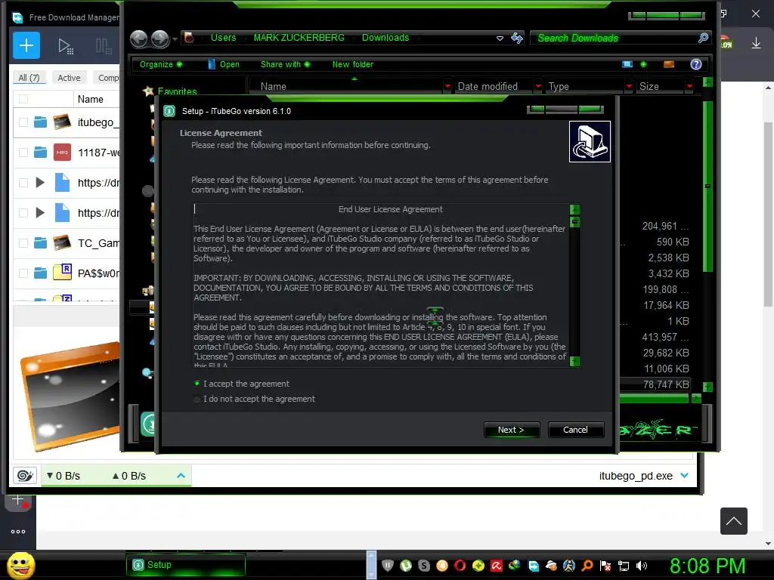The image size is (774, 580).
Task: Click the refresh icon beside address bar
Action: pos(517,38)
